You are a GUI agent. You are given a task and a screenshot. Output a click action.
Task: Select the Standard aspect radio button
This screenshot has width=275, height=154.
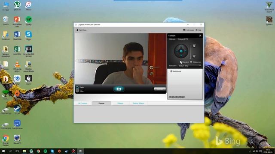pos(181,62)
